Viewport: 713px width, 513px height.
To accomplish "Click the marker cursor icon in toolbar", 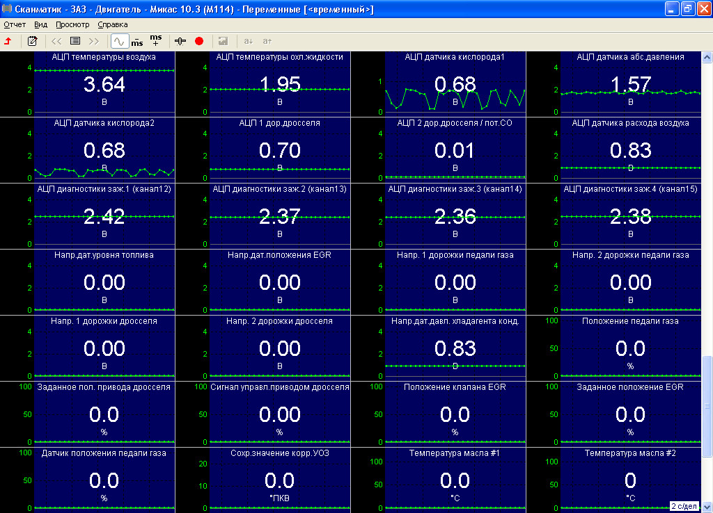I will 181,41.
